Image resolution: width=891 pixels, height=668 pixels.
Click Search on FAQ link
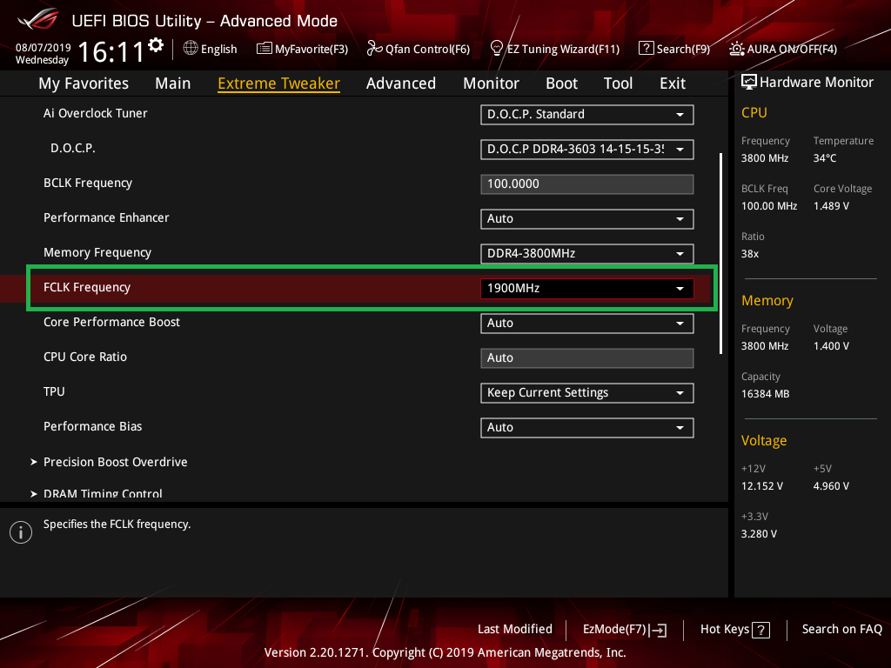841,629
